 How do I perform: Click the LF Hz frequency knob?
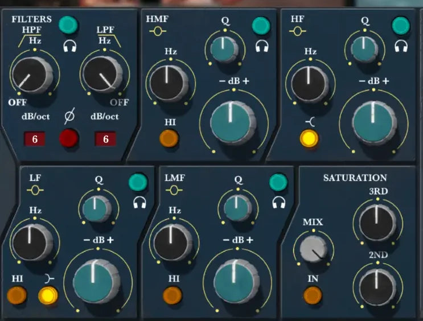[x=32, y=242]
